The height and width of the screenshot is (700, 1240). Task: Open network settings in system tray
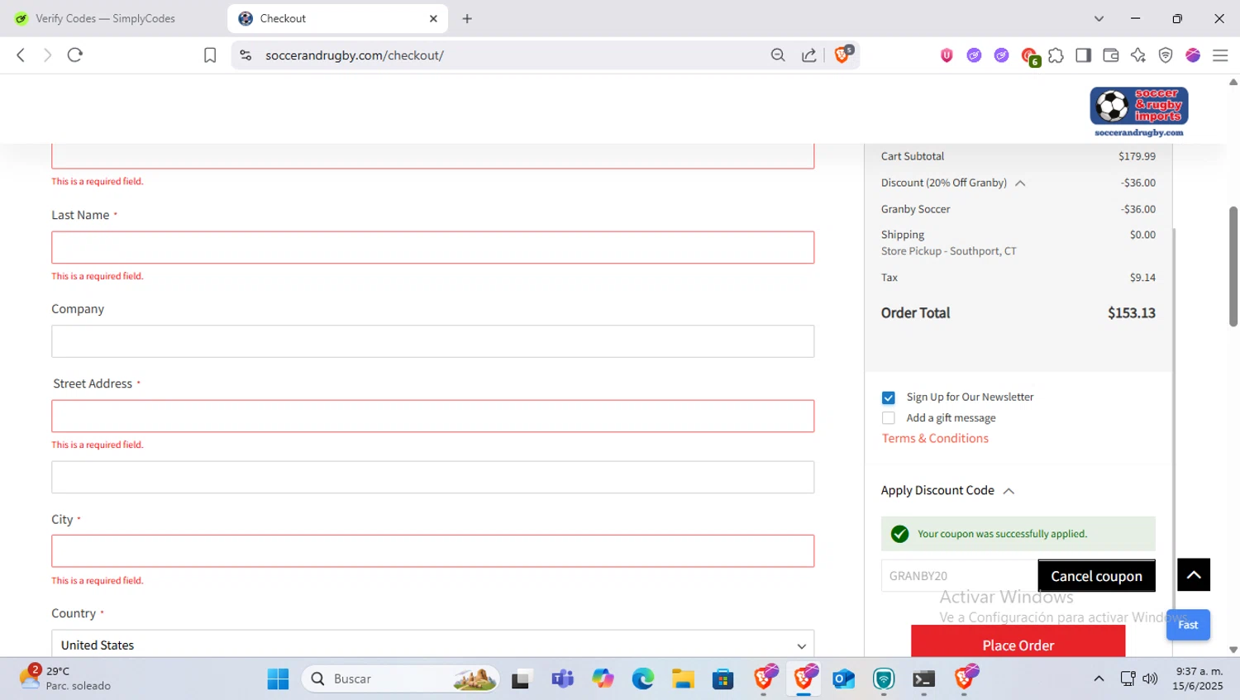tap(1128, 679)
